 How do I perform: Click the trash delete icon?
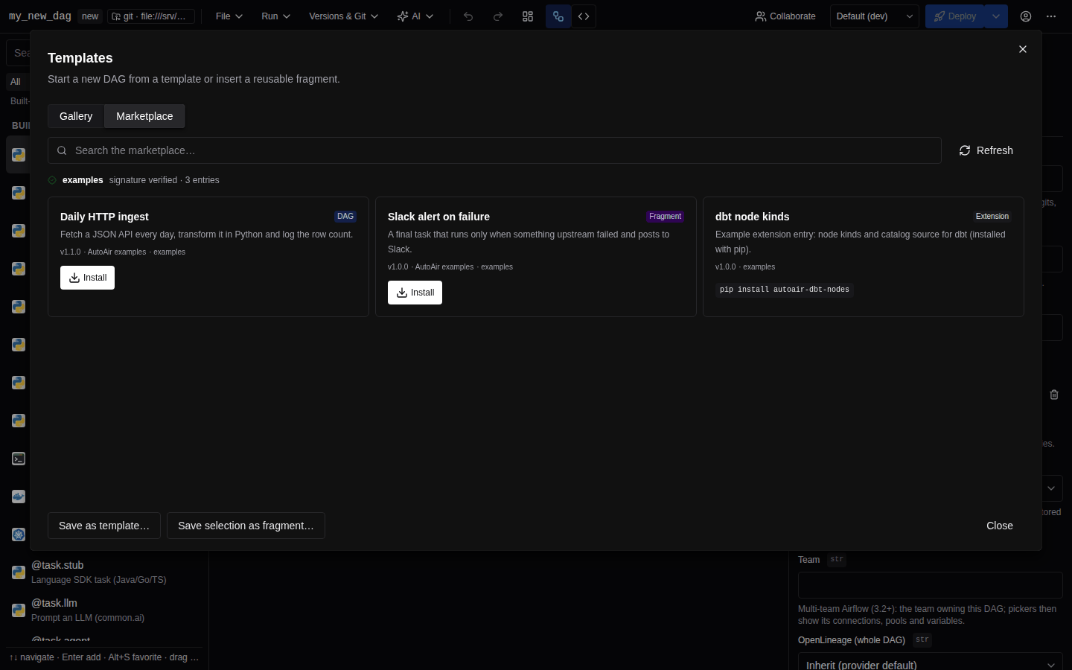(1054, 395)
